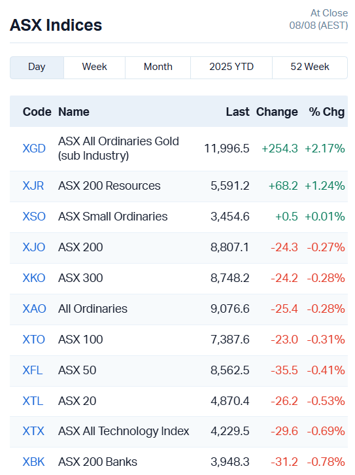This screenshot has width=355, height=475.
Task: Open the XBK index link
Action: click(x=33, y=462)
